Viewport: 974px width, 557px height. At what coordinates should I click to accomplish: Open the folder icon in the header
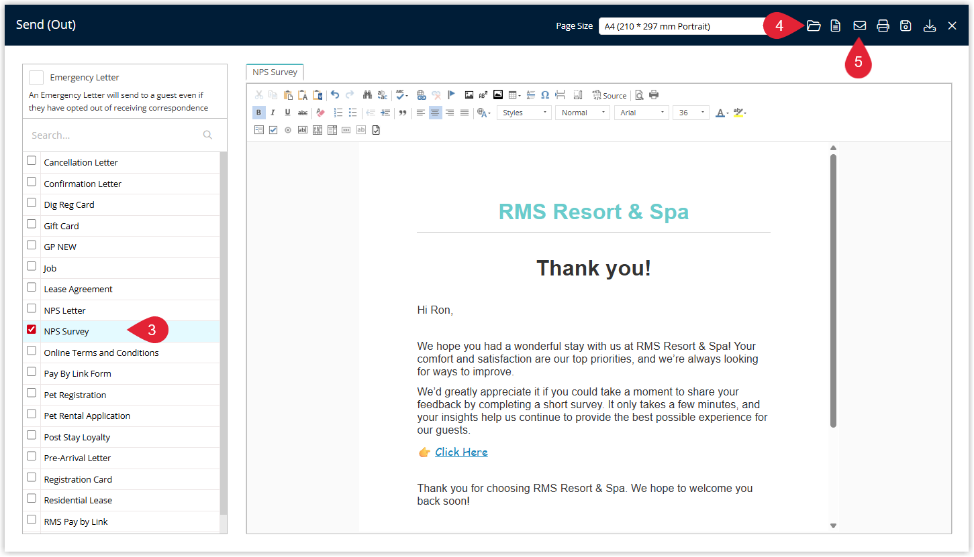click(x=814, y=25)
